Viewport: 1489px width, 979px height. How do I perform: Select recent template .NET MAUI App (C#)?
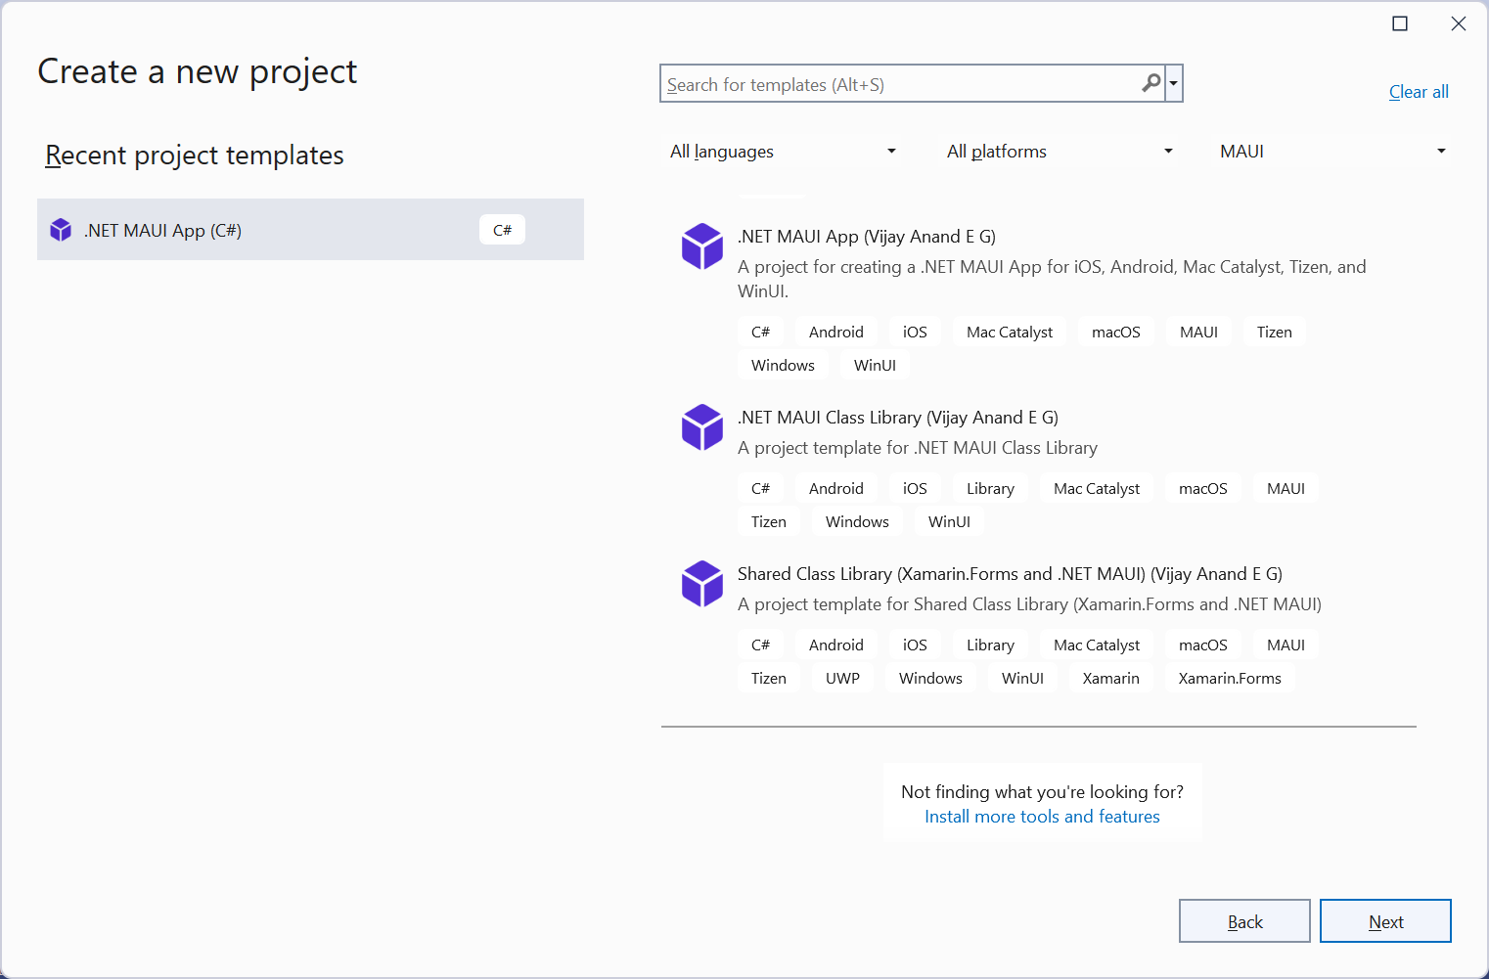(310, 230)
